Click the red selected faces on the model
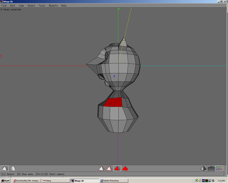Screen dimensions: 228x183 [113, 102]
